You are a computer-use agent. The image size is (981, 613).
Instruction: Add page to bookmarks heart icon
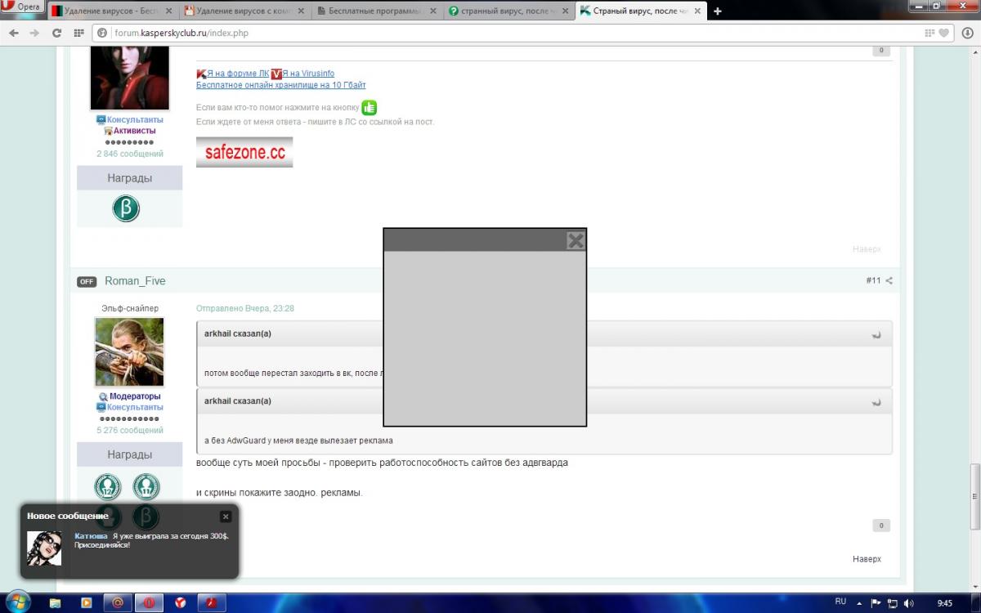[943, 34]
